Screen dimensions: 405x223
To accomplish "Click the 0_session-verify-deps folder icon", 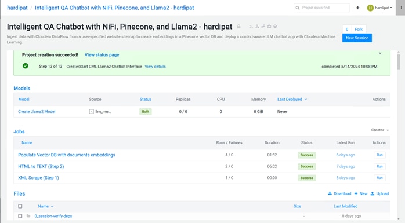I will pyautogui.click(x=28, y=216).
